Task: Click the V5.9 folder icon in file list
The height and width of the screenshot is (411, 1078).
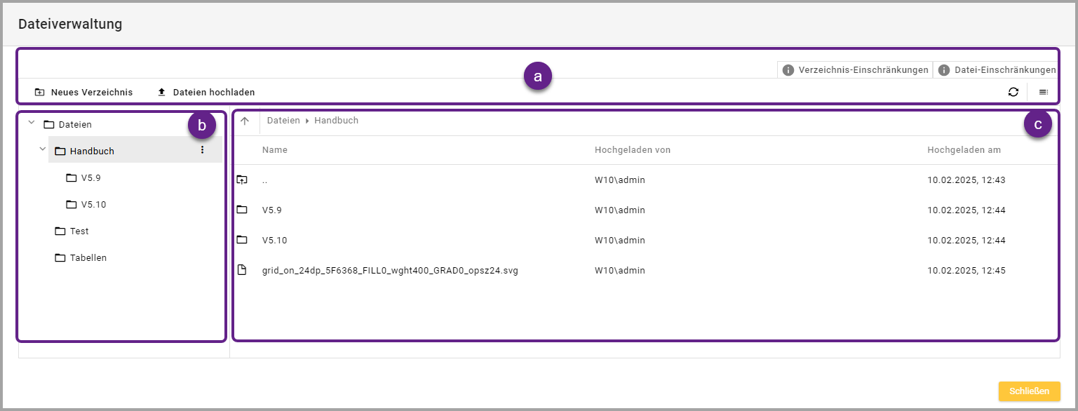Action: coord(242,210)
